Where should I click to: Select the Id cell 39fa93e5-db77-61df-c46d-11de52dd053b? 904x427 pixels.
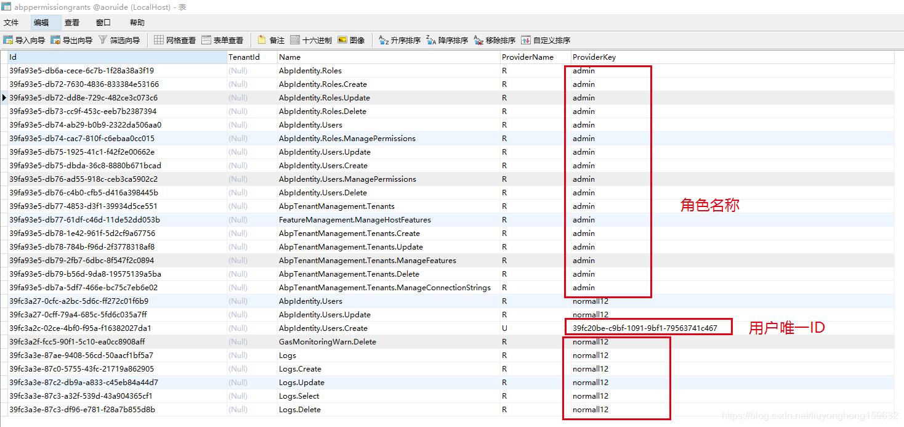117,219
